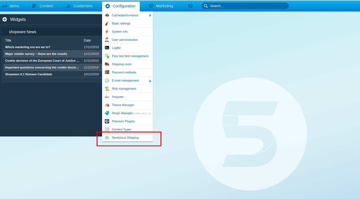Click the Risk management funnel icon

click(x=107, y=89)
